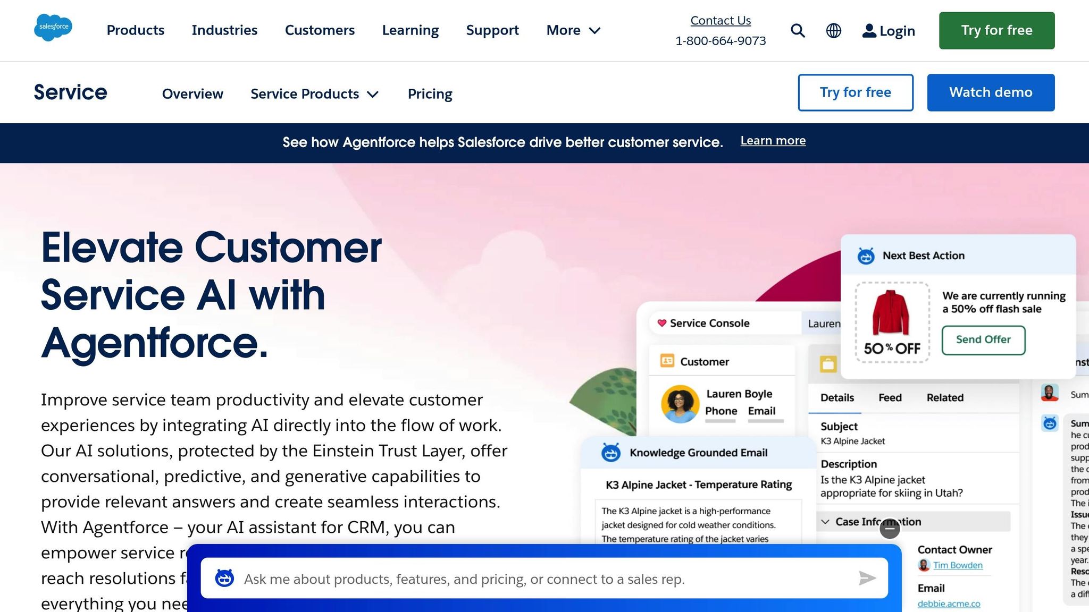Click the K3 Alpine Jacket subject value

[852, 441]
